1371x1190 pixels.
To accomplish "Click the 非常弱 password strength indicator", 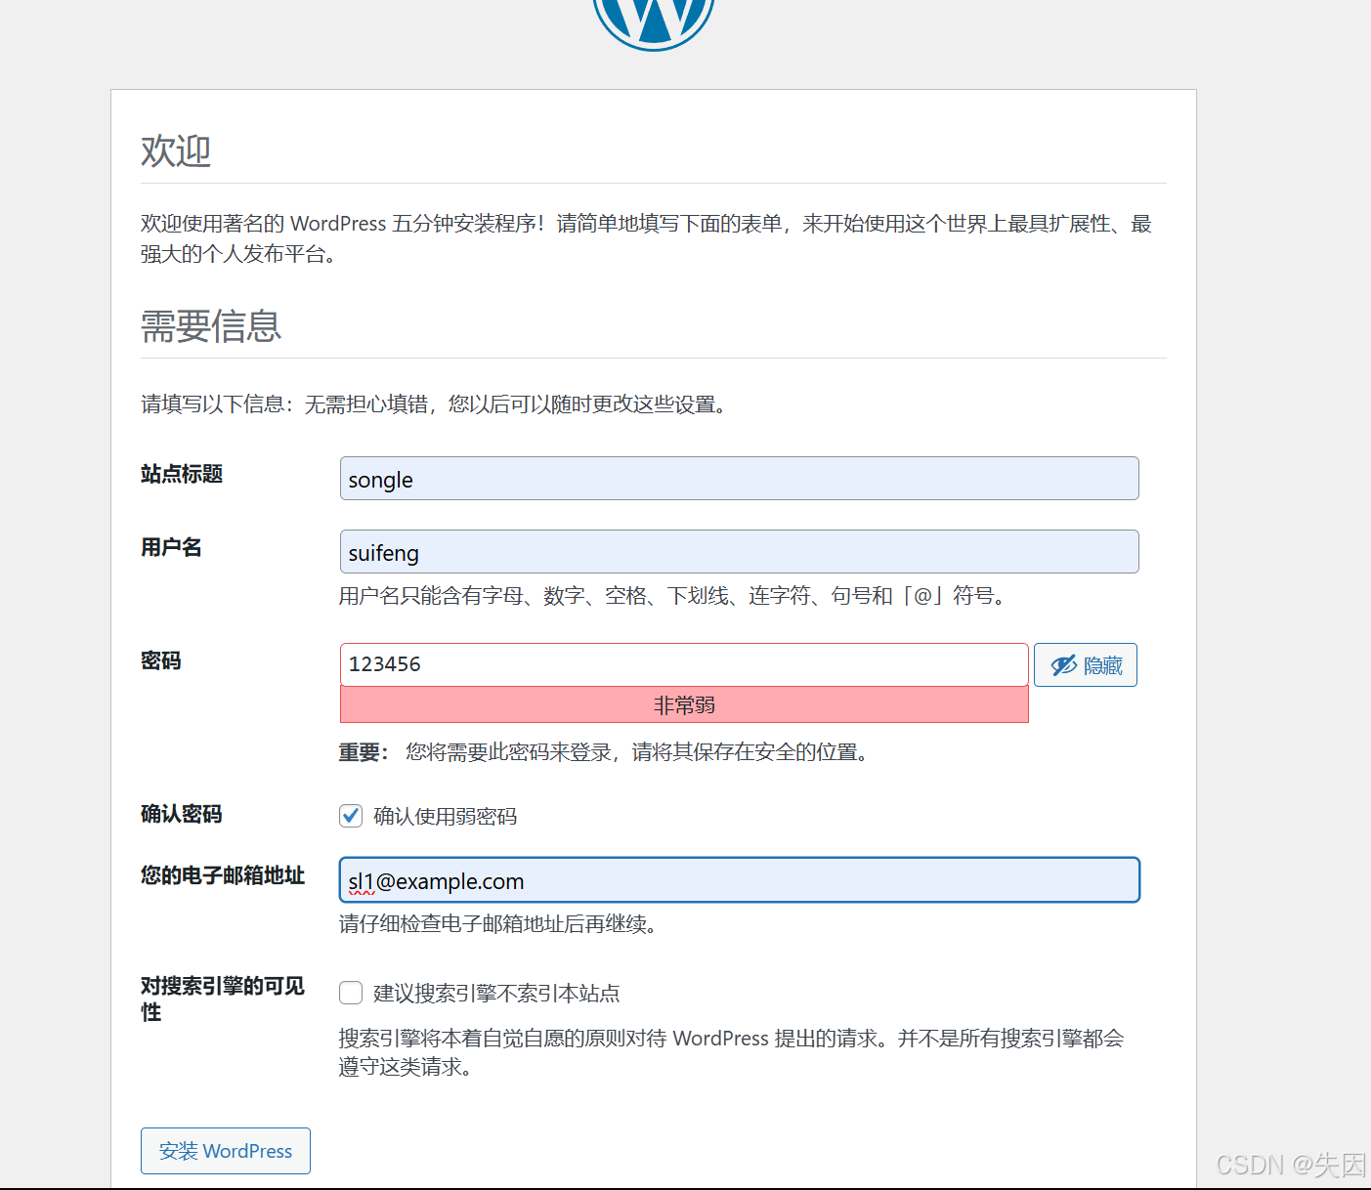I will tap(684, 704).
